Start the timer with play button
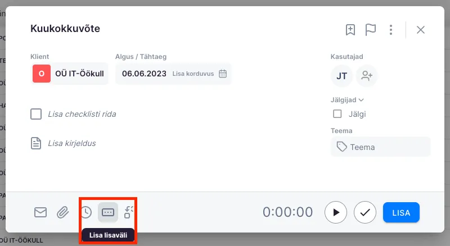The width and height of the screenshot is (450, 246). (336, 212)
